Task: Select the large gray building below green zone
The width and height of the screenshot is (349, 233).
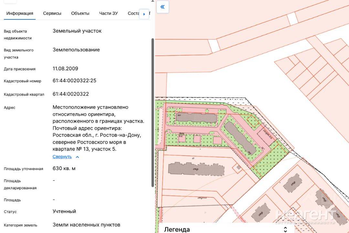Action: 196,169
